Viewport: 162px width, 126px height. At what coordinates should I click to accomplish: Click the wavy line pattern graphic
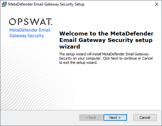pos(37,77)
